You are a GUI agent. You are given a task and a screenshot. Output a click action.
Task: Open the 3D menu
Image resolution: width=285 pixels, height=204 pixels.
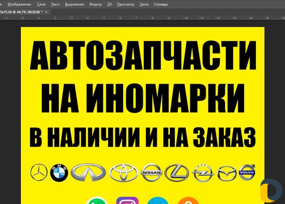coord(110,4)
